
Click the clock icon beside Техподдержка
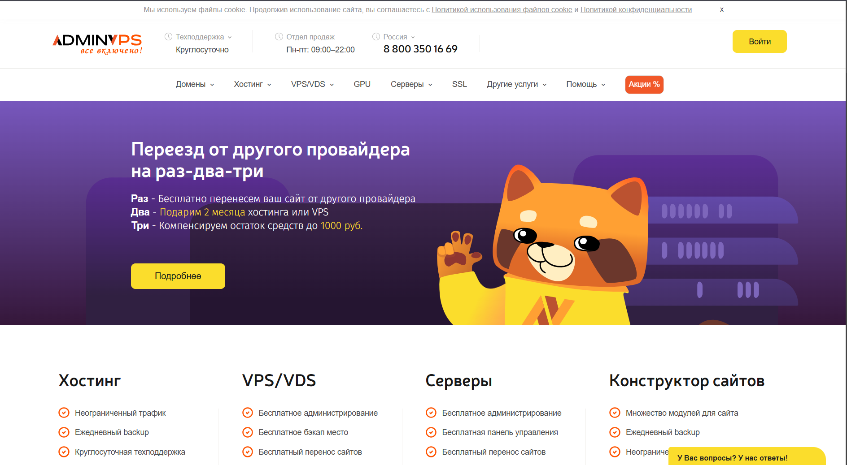point(168,37)
